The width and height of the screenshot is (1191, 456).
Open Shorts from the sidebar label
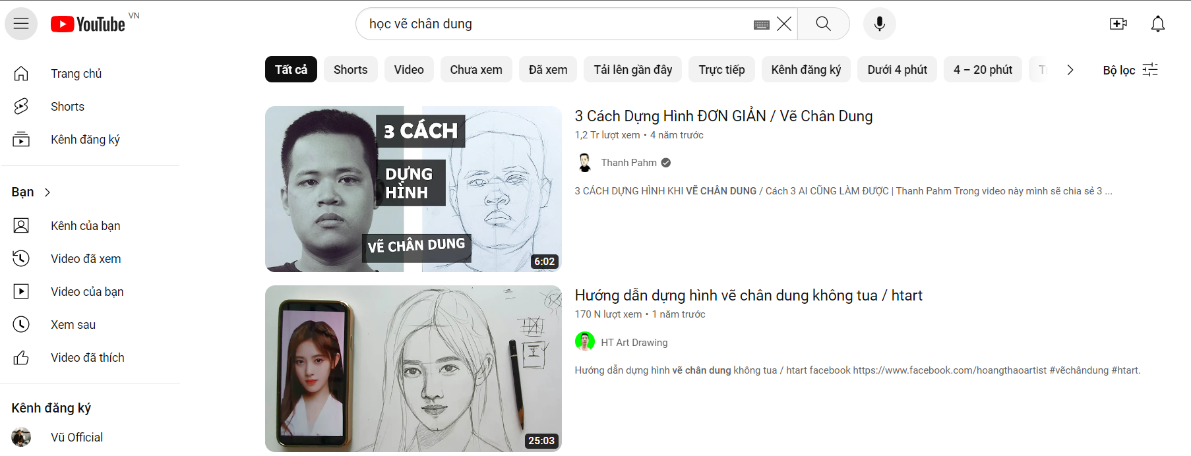click(x=67, y=106)
